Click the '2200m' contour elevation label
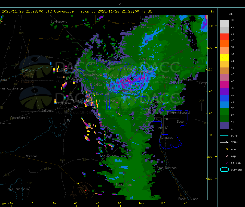Viewport: 245px width, 207px height. coord(72,195)
